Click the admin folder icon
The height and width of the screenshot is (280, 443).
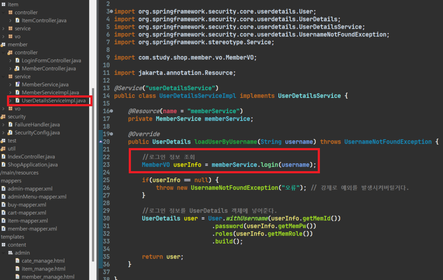tap(10, 253)
